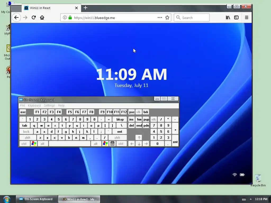The image size is (271, 203).
Task: Click the esc key on keyboard
Action: (23, 112)
